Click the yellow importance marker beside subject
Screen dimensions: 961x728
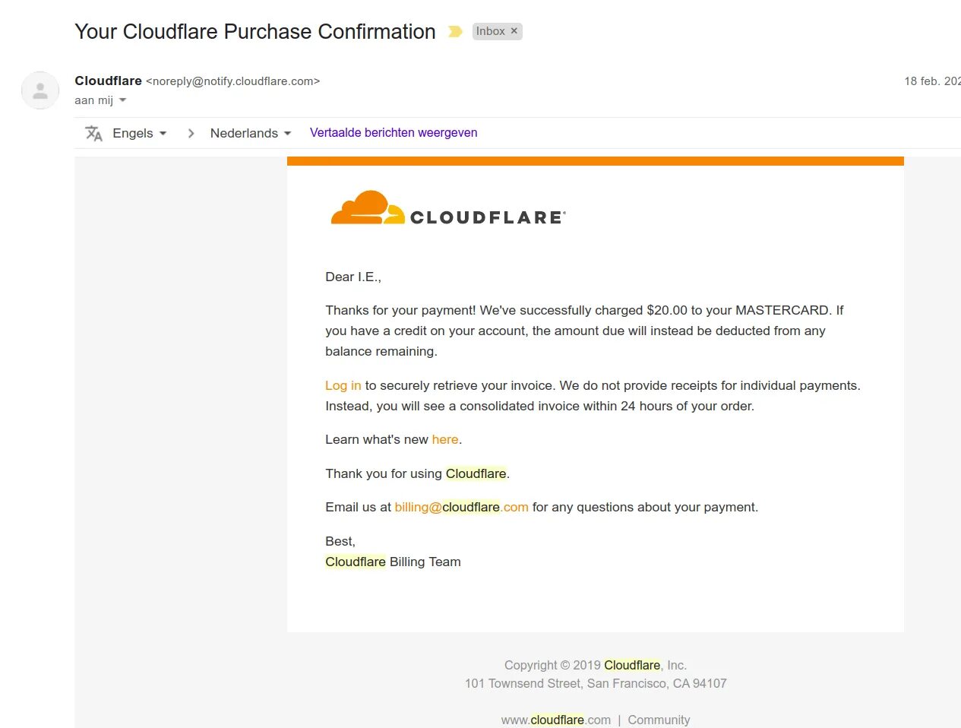(455, 31)
